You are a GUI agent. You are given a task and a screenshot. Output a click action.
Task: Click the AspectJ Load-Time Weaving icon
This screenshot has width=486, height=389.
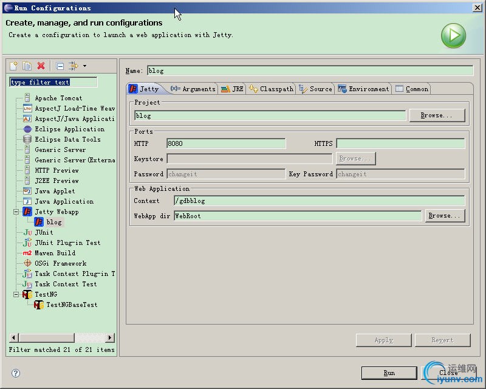[27, 108]
